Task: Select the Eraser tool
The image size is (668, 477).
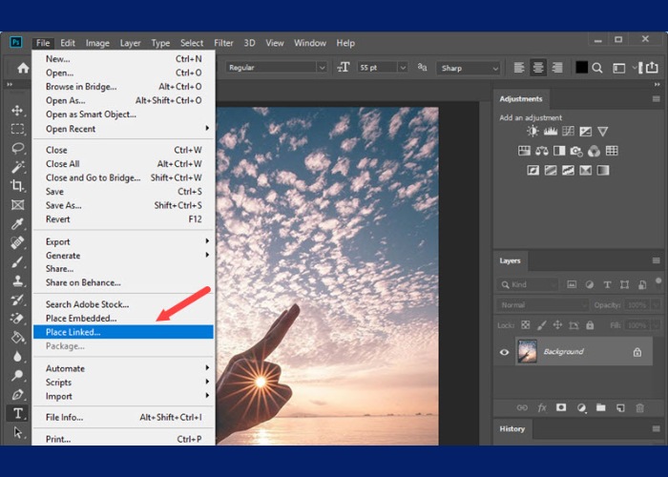Action: coord(17,319)
